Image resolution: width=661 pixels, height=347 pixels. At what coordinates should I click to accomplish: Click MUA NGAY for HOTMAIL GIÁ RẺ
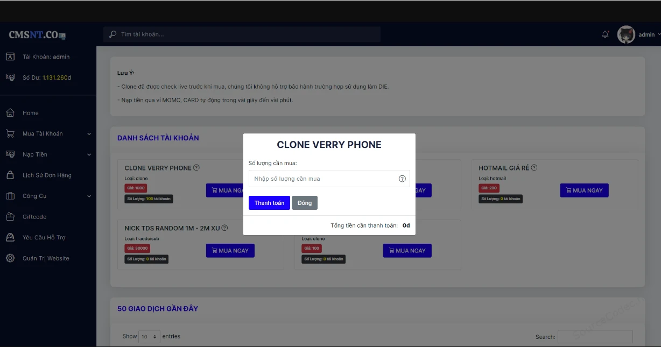tap(584, 190)
